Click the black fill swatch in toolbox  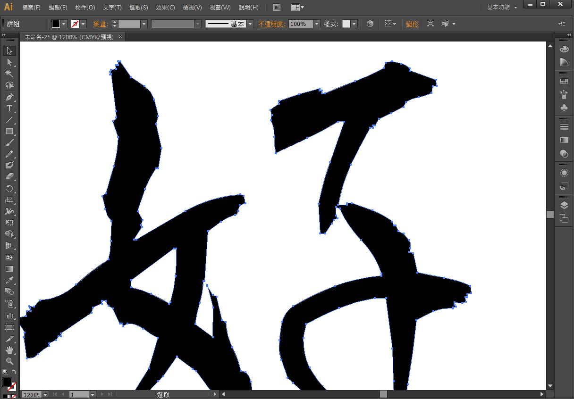[x=7, y=382]
